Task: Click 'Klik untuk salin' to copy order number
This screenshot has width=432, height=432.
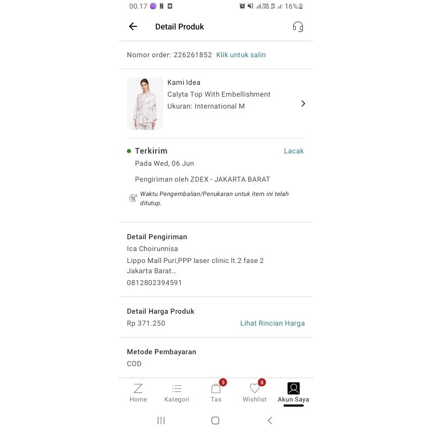Action: [x=241, y=55]
